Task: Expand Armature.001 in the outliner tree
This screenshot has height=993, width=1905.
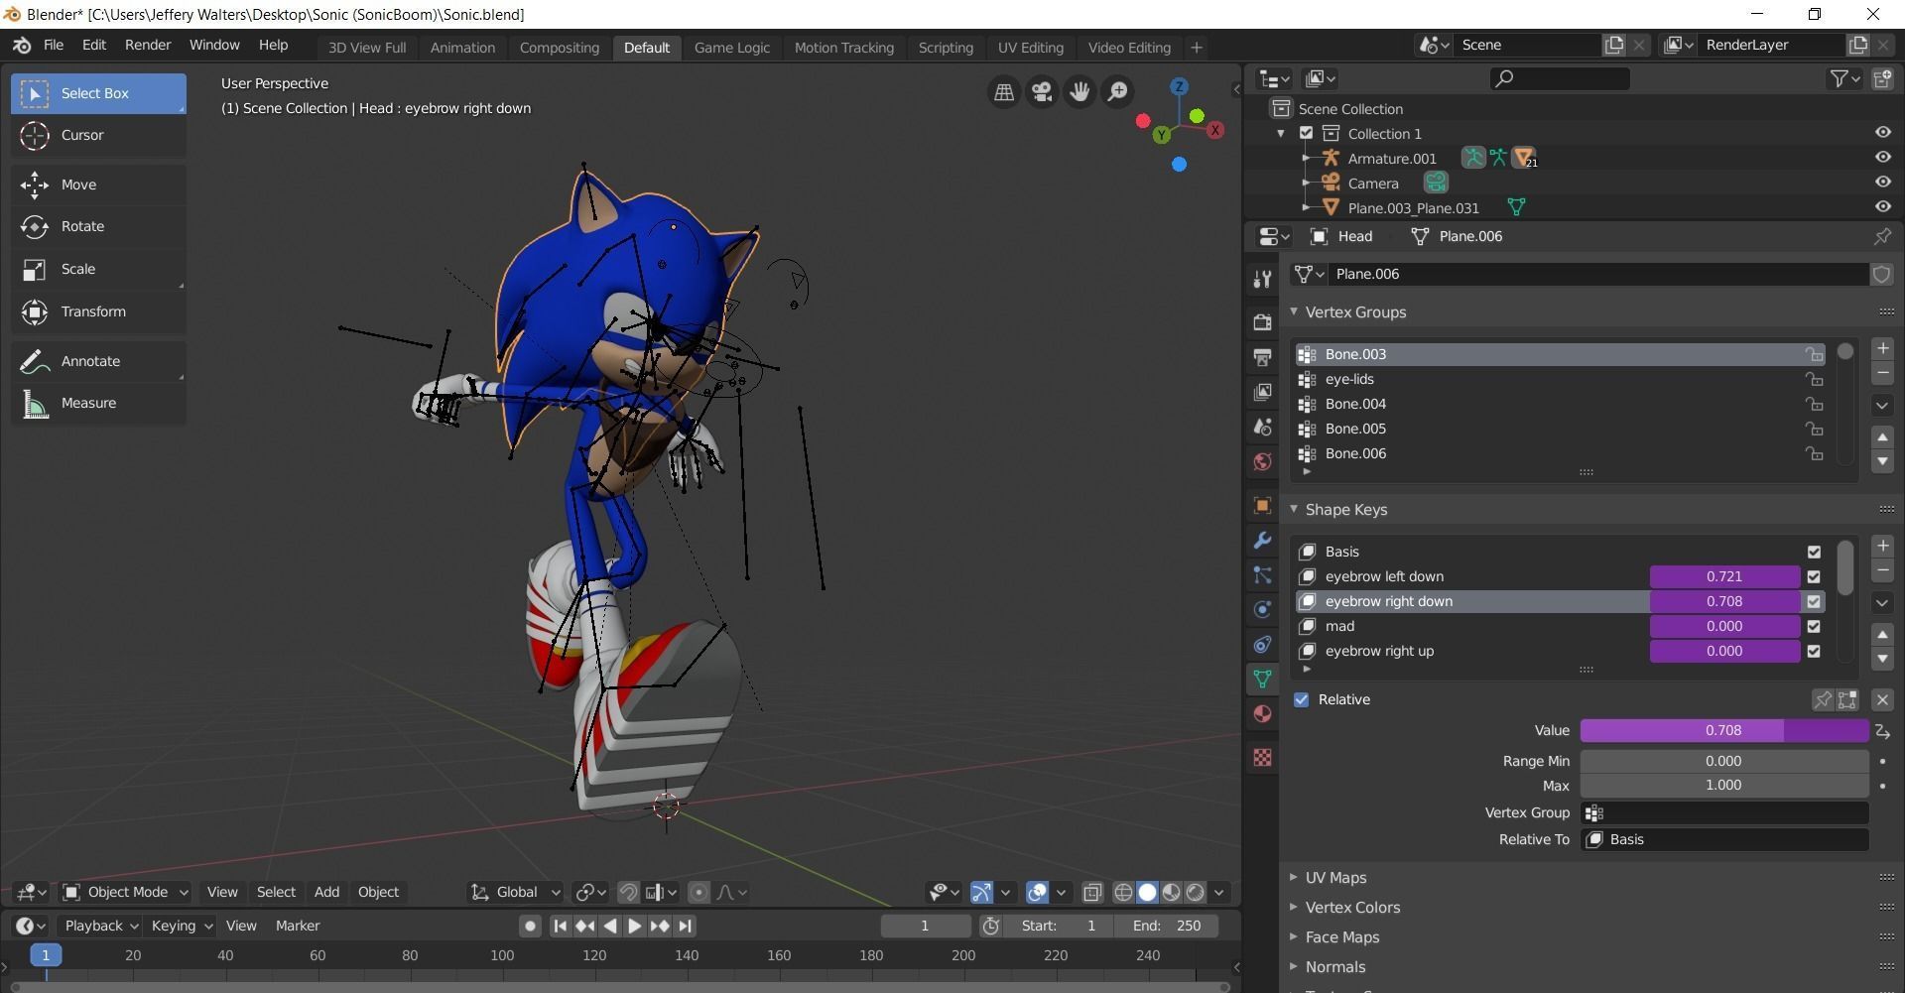Action: pyautogui.click(x=1306, y=158)
